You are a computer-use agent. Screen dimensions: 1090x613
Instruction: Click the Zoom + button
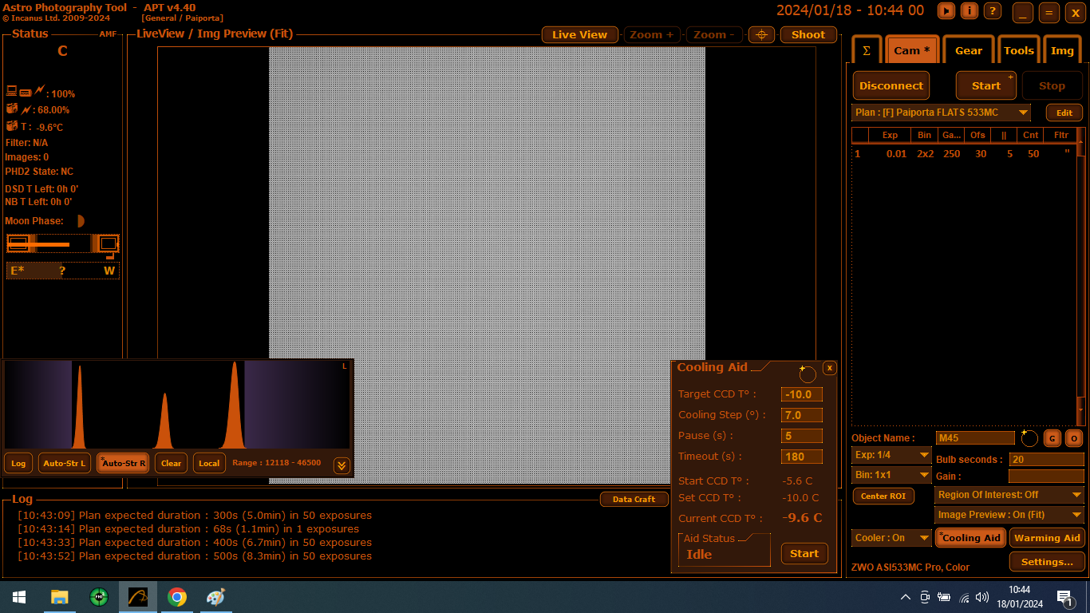click(x=652, y=34)
